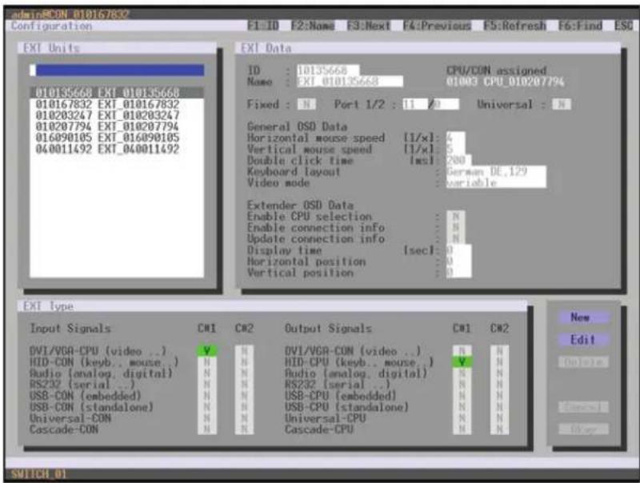
Task: Toggle output HID-CPU C#2 flag
Action: pos(499,361)
